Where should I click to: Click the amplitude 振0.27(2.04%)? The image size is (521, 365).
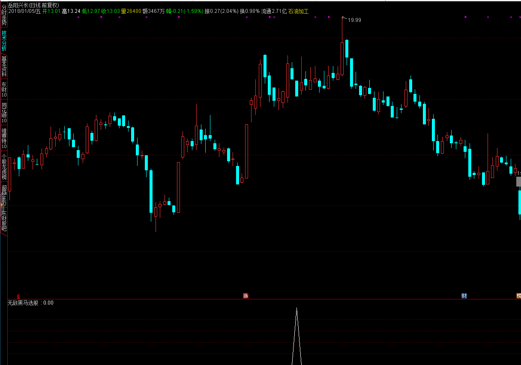click(221, 11)
